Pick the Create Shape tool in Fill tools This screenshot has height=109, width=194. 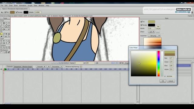pos(4,34)
